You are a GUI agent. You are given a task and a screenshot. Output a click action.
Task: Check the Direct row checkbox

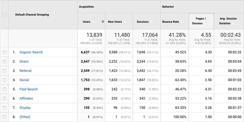(x=4, y=61)
